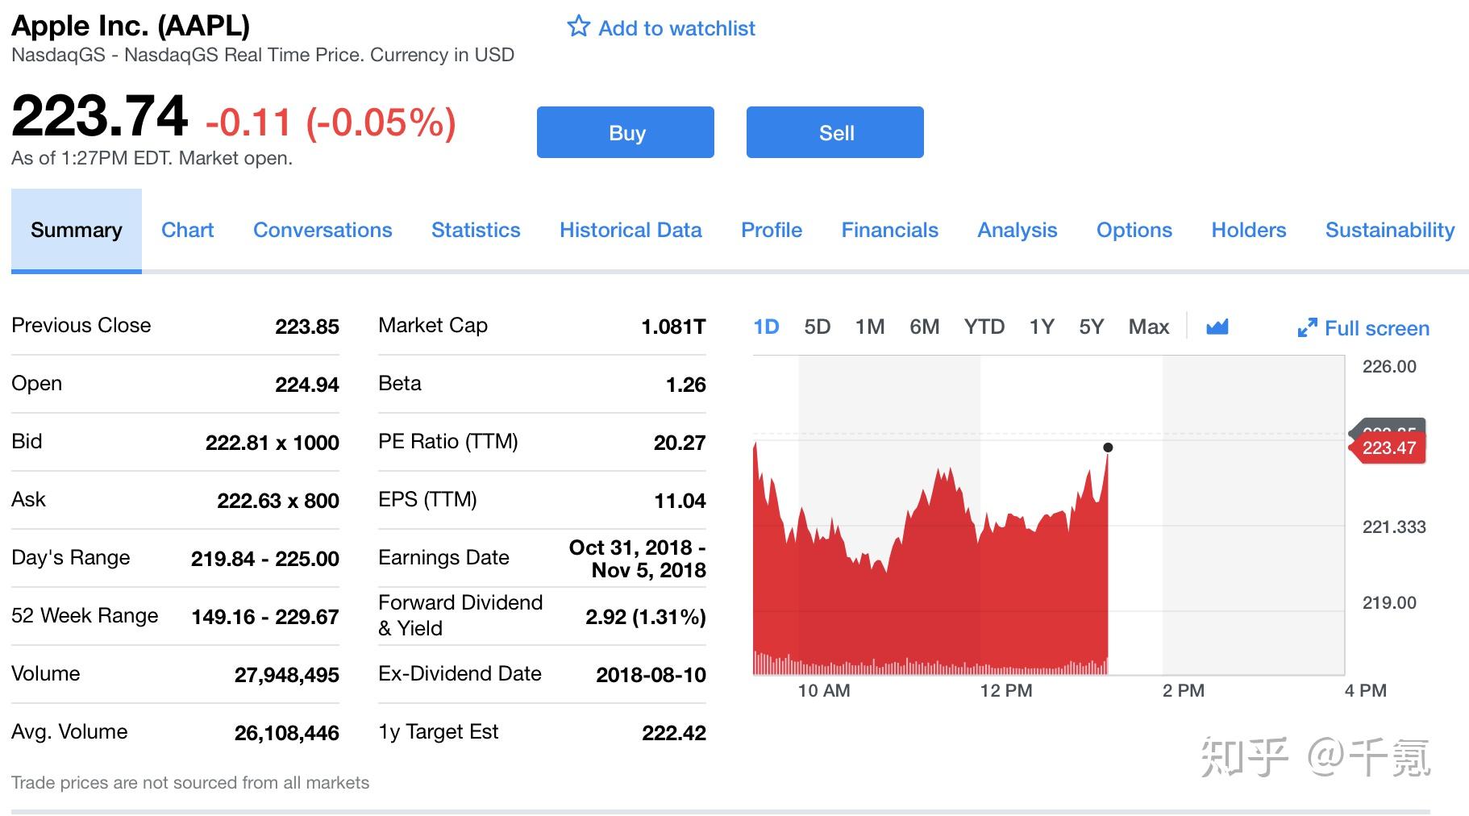The width and height of the screenshot is (1469, 816).
Task: Select the 1M chart range
Action: [870, 327]
